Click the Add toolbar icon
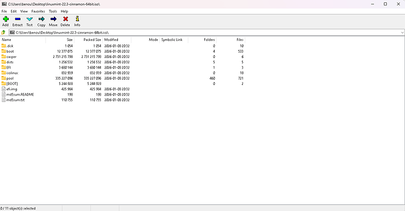The image size is (405, 211). (6, 19)
